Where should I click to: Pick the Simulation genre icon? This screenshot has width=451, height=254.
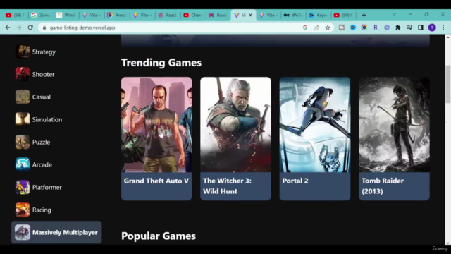[x=23, y=119]
